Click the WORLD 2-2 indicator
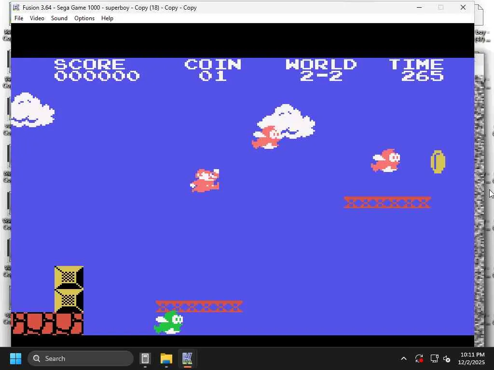494x370 pixels. tap(321, 70)
